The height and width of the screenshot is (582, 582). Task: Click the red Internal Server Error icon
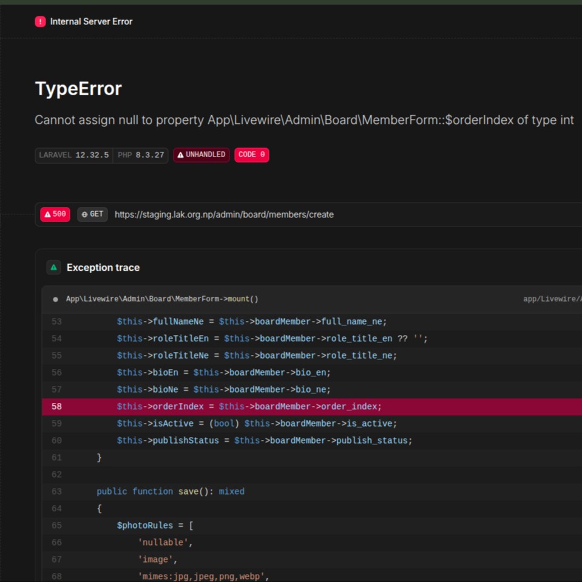coord(40,22)
